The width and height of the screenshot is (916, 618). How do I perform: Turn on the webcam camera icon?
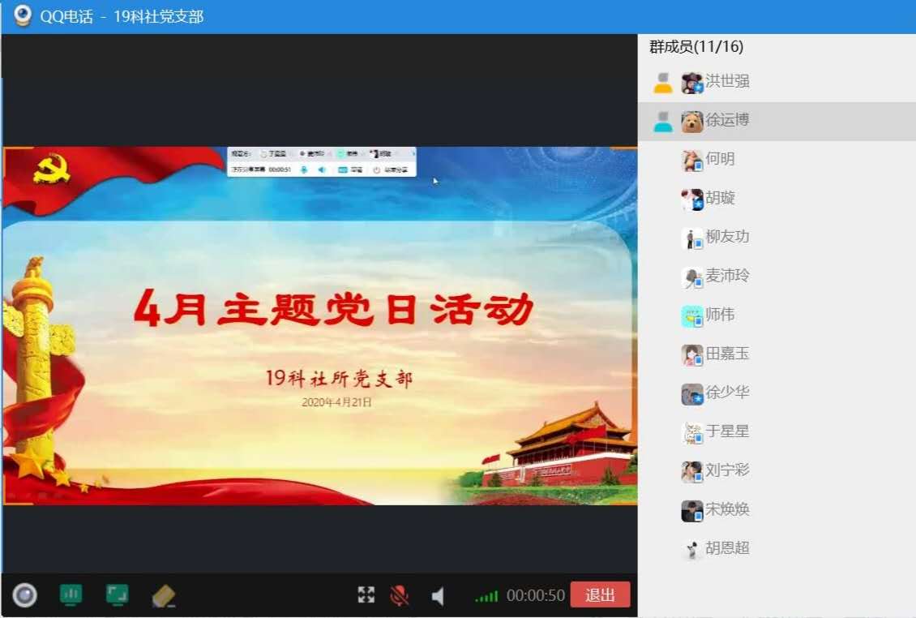(x=25, y=595)
